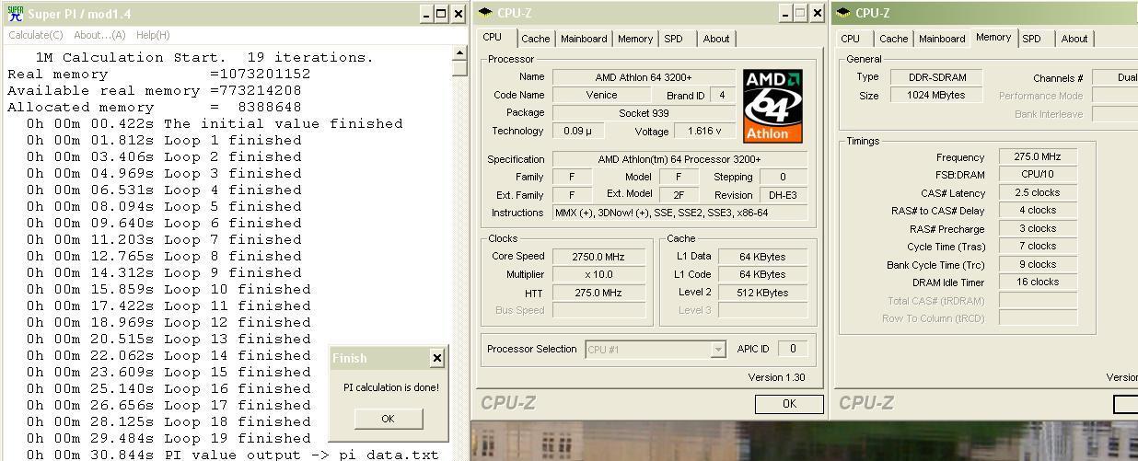Viewport: 1138px width, 461px height.
Task: Click the 'Loop 19 finished' line
Action: 168,438
